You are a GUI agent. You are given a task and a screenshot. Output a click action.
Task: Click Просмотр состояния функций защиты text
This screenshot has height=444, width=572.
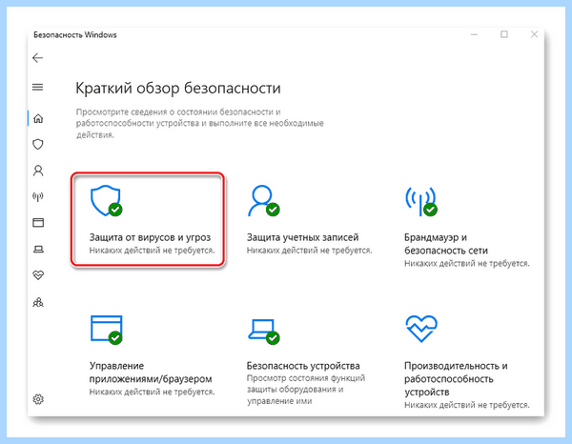pyautogui.click(x=306, y=390)
